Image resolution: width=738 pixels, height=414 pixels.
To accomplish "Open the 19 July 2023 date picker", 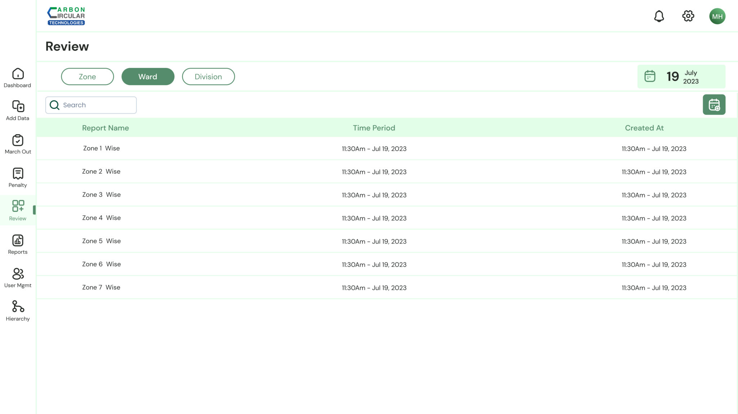I will [681, 77].
